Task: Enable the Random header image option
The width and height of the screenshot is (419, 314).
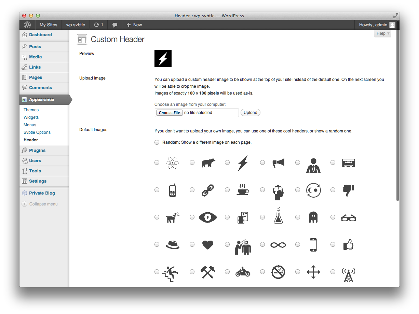Action: [x=157, y=142]
